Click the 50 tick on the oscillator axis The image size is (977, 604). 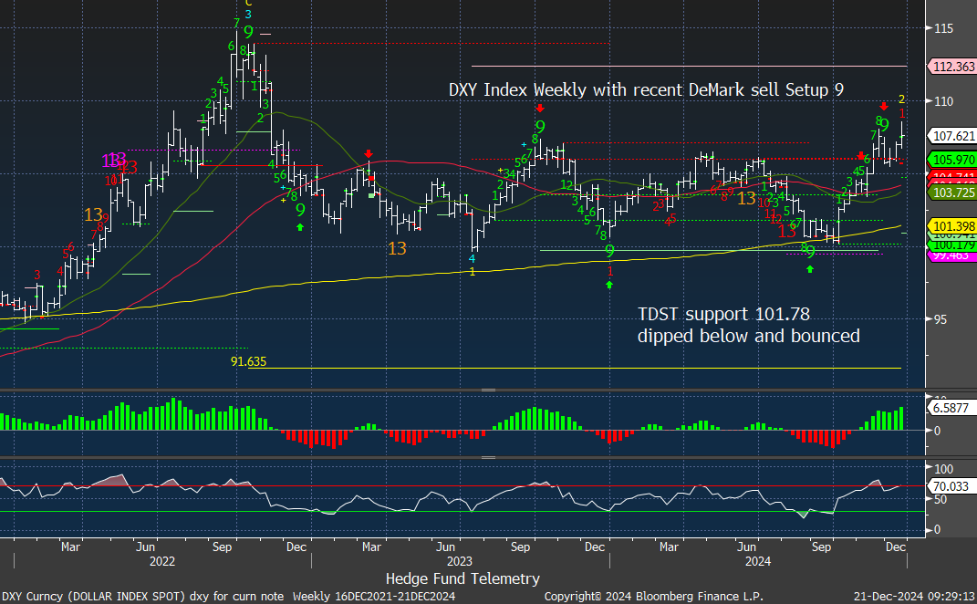coord(941,500)
